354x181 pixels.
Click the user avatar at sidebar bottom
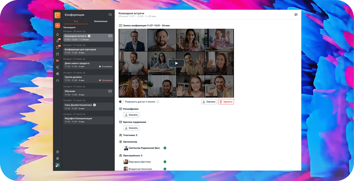(57, 165)
